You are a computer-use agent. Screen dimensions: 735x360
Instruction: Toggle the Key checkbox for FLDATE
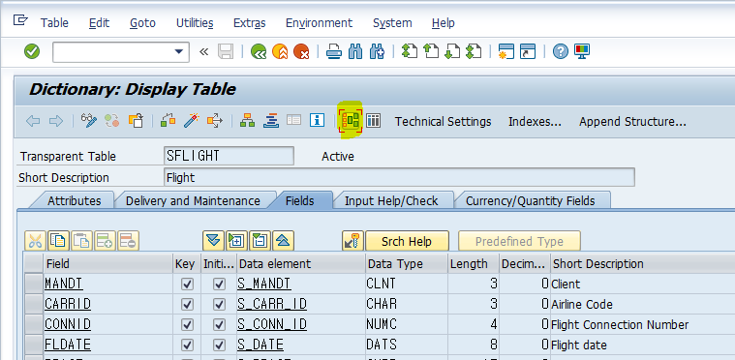[x=187, y=345]
